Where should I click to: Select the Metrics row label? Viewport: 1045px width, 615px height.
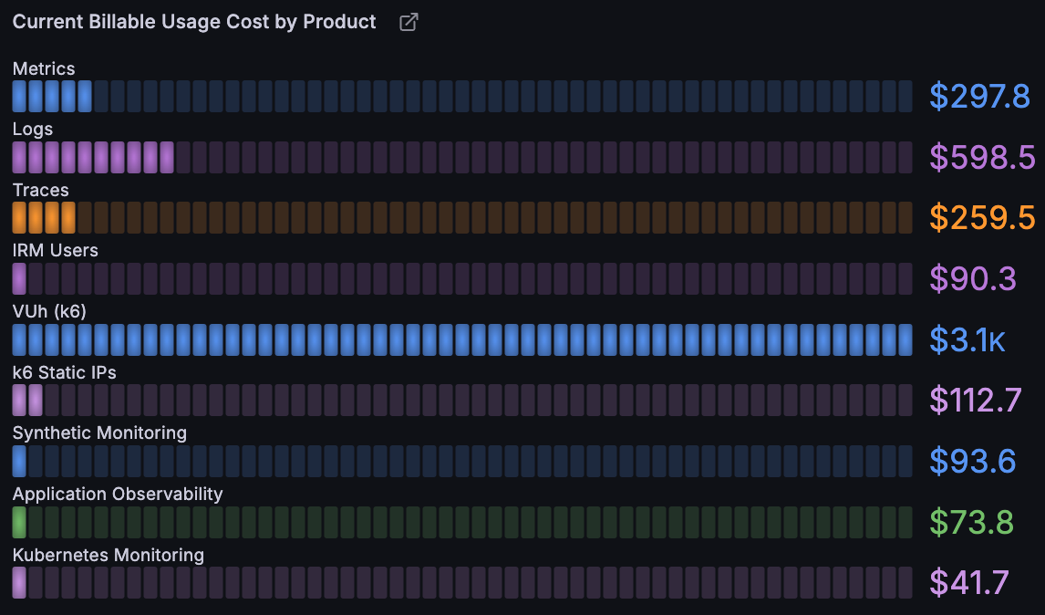(x=44, y=68)
